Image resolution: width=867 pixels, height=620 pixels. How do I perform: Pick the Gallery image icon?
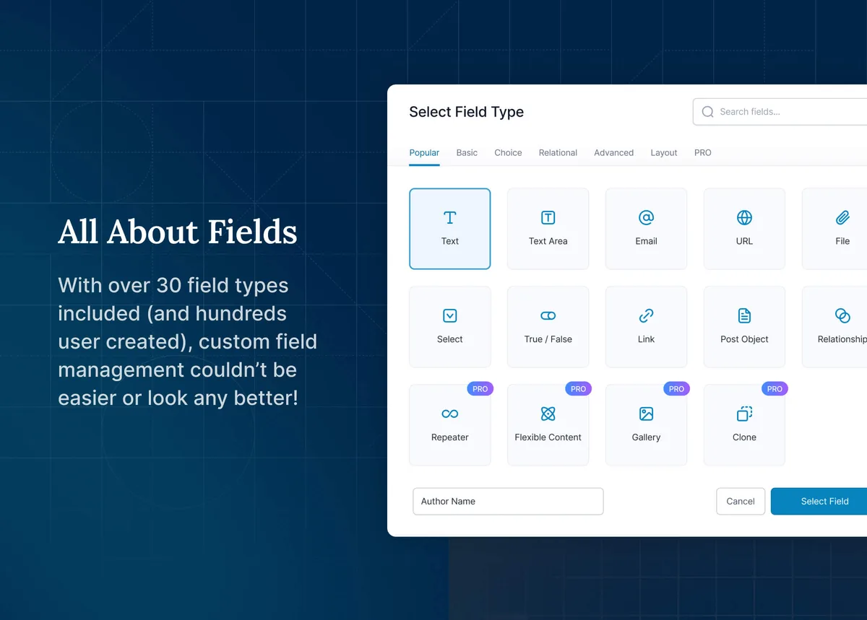[x=646, y=414]
